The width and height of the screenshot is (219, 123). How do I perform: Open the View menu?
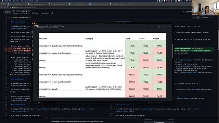(18, 1)
